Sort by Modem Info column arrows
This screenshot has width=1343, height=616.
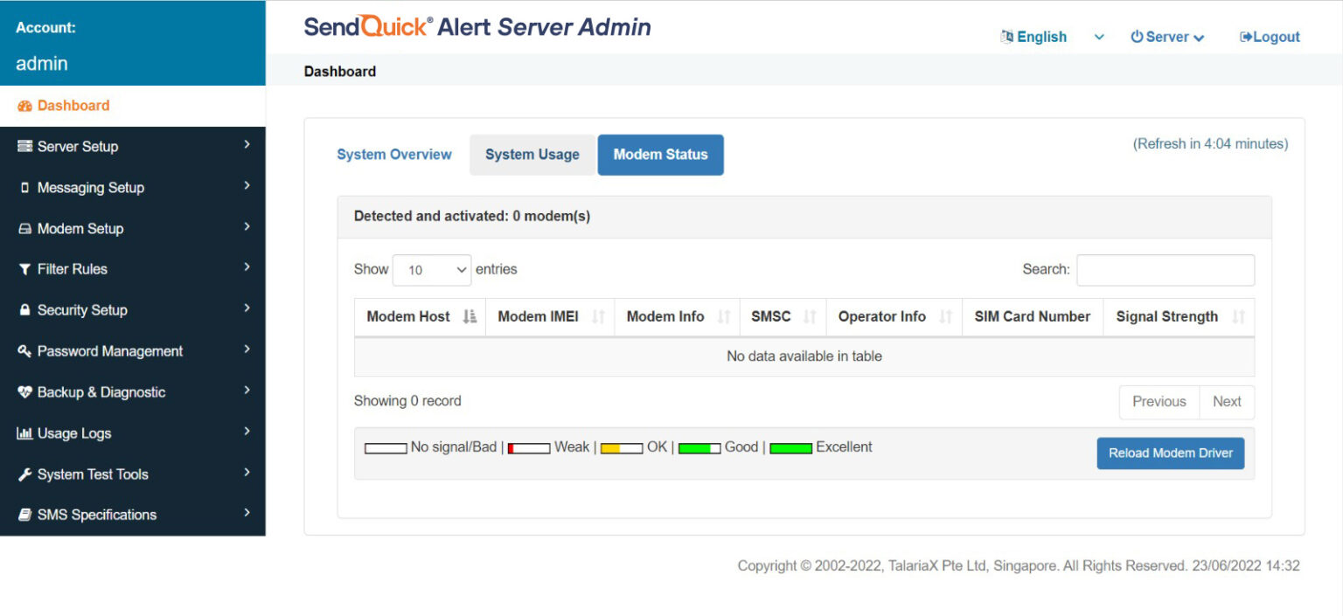724,317
